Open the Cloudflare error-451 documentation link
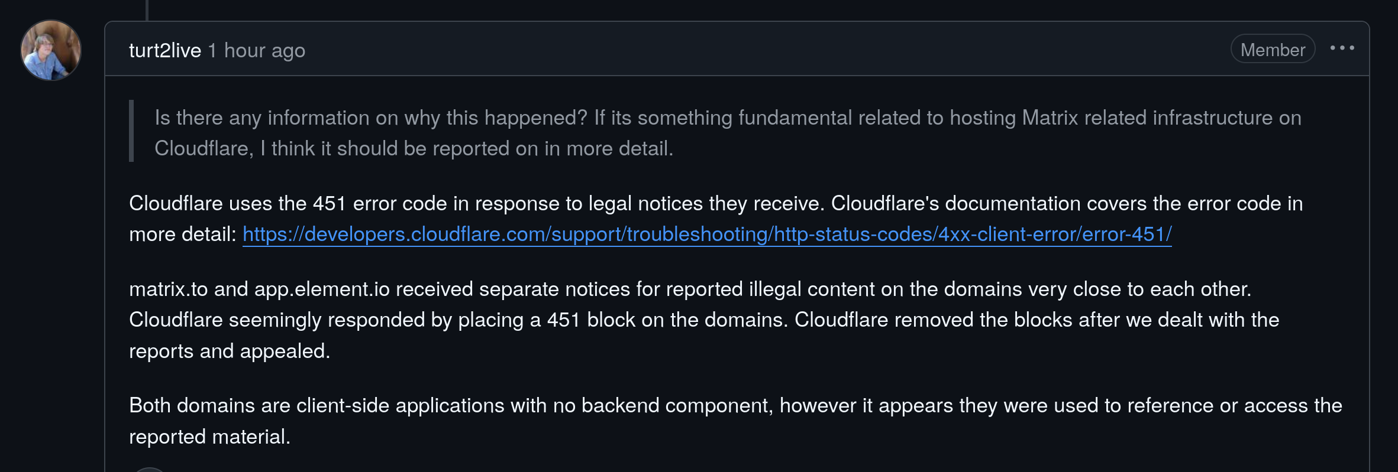Image resolution: width=1398 pixels, height=472 pixels. point(707,235)
